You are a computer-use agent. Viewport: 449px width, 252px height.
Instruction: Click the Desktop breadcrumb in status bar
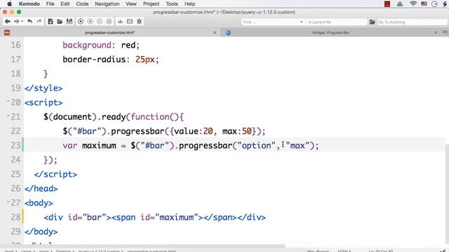(63, 251)
